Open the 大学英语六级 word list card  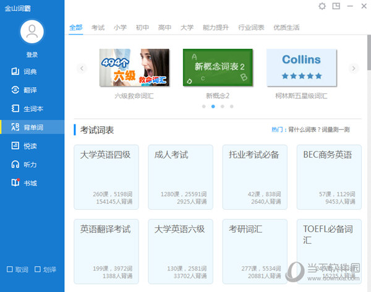(x=181, y=252)
